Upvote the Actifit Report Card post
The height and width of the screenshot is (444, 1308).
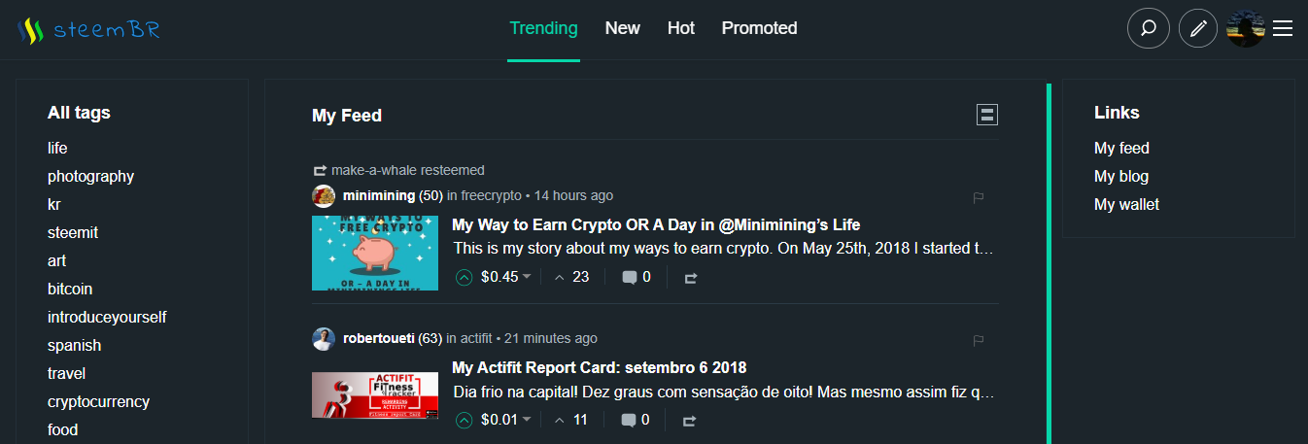[465, 420]
